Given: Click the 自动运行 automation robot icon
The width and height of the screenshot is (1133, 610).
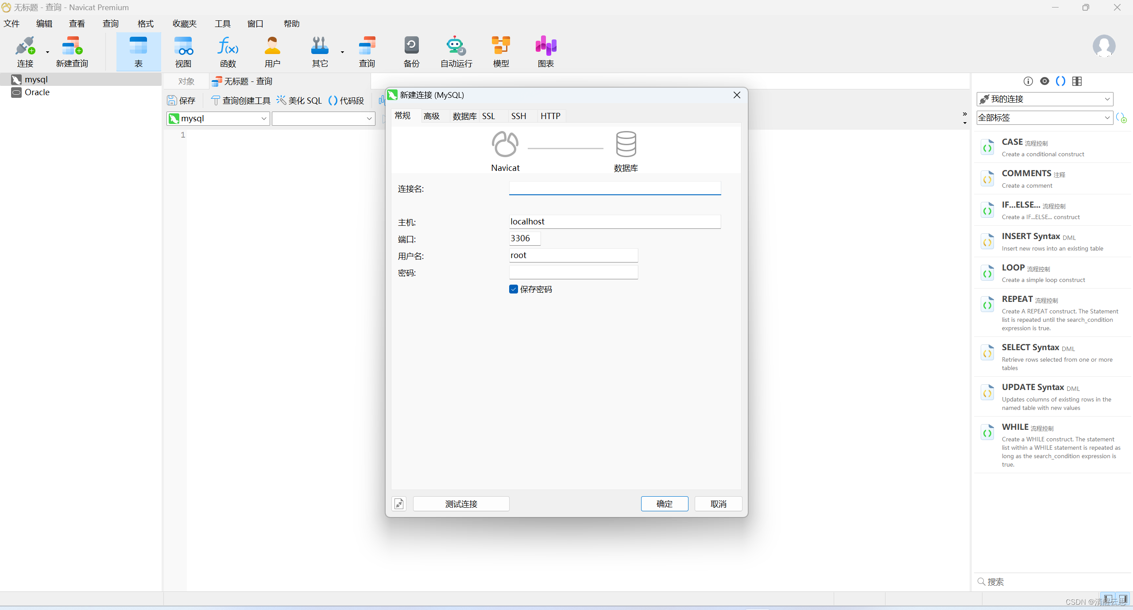Looking at the screenshot, I should (x=456, y=52).
